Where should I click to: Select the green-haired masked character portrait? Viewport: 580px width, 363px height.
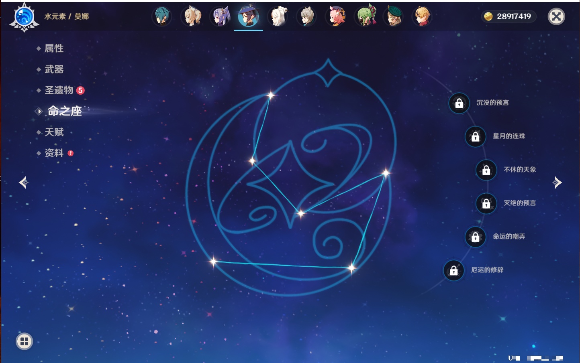click(365, 16)
